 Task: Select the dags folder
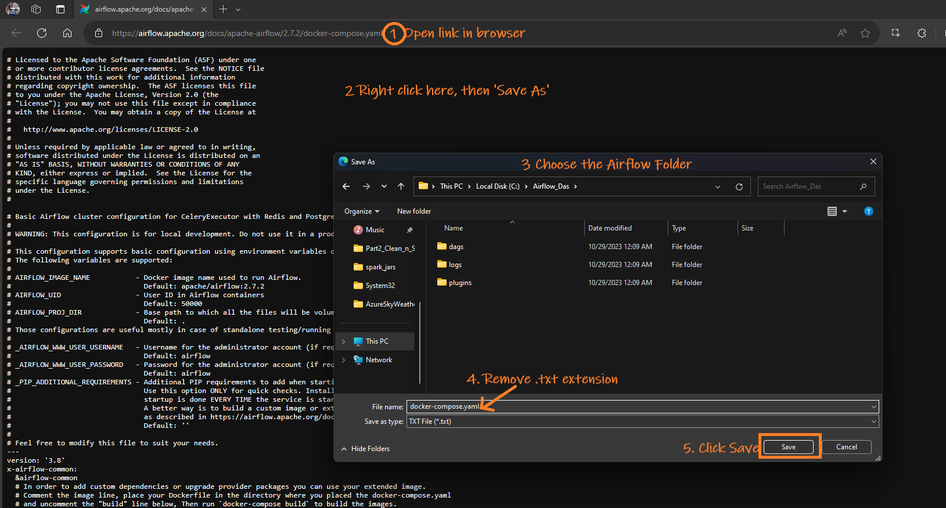456,247
